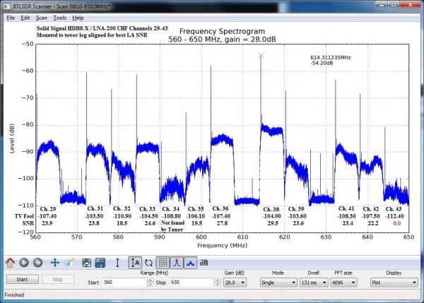Open the Display dropdown set to Plot
Image resolution: width=424 pixels, height=303 pixels.
tap(393, 281)
